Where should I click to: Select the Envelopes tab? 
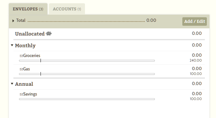[28, 9]
